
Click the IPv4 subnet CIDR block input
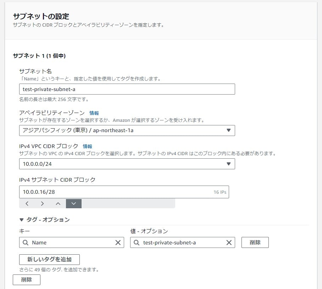click(124, 192)
